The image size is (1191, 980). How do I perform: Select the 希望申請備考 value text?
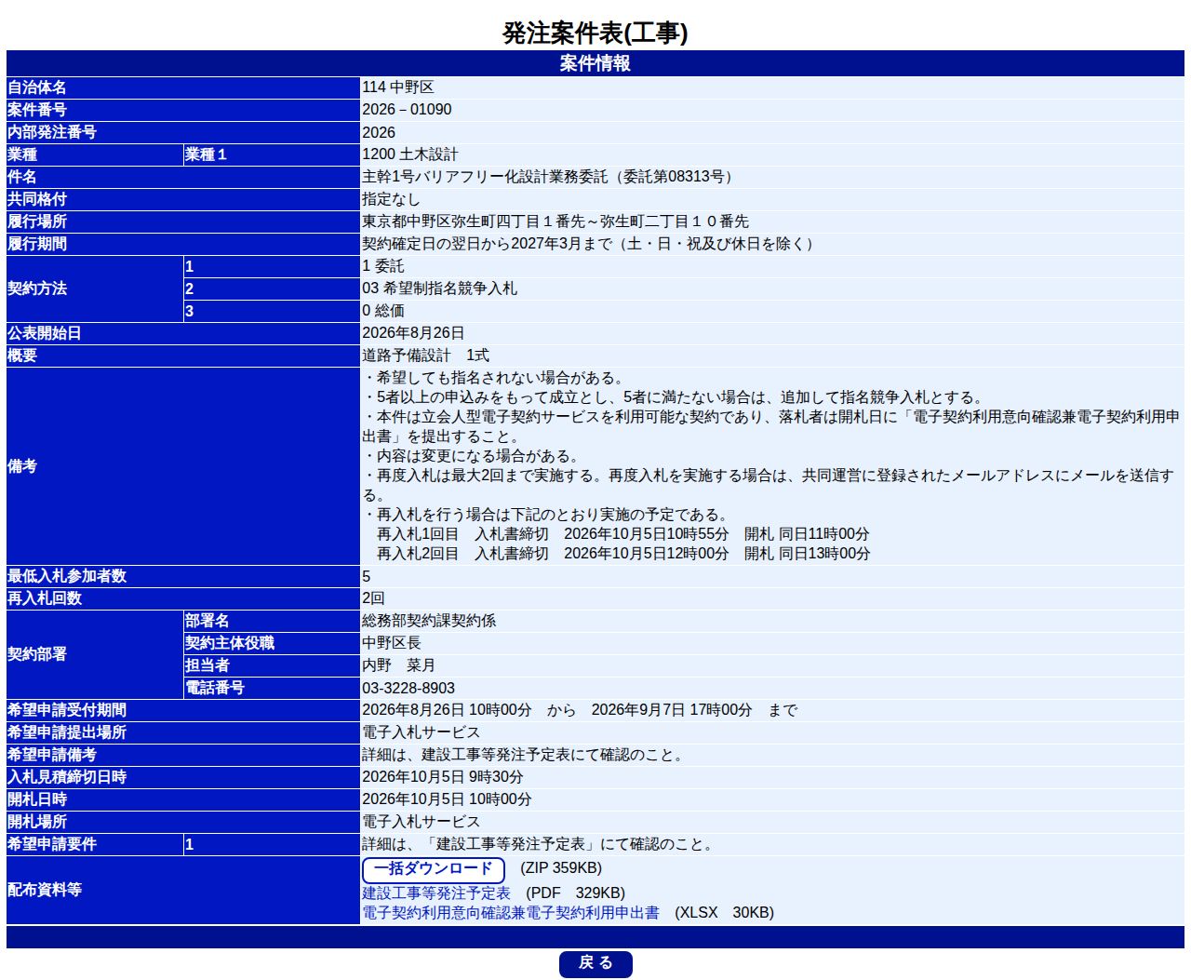pyautogui.click(x=524, y=754)
